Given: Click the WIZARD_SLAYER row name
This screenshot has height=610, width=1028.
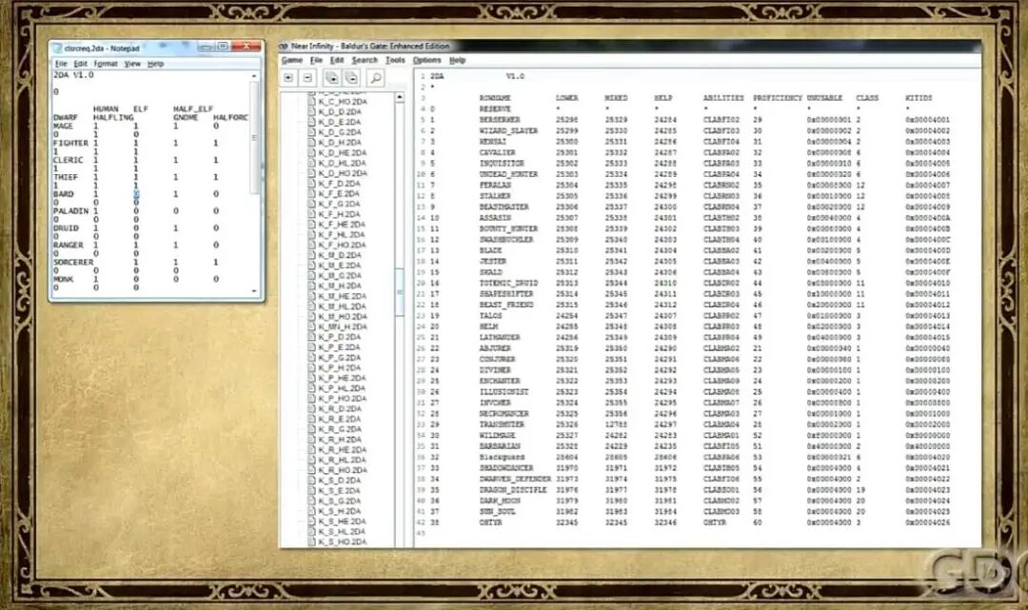Looking at the screenshot, I should coord(508,130).
